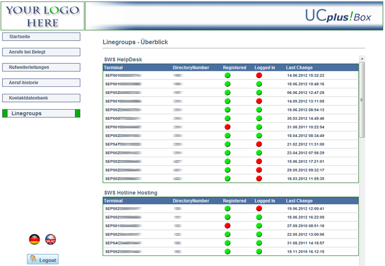The height and width of the screenshot is (266, 385).
Task: Click Registered header in SWS HelpDesk table
Action: (234, 68)
